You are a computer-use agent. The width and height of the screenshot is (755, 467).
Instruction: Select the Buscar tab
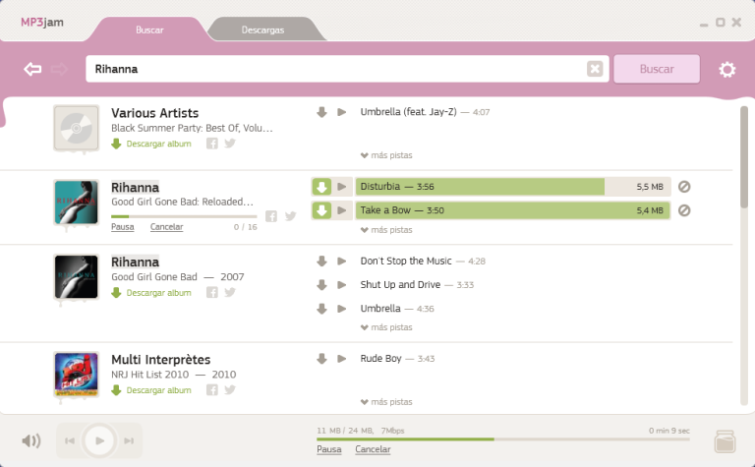click(149, 29)
